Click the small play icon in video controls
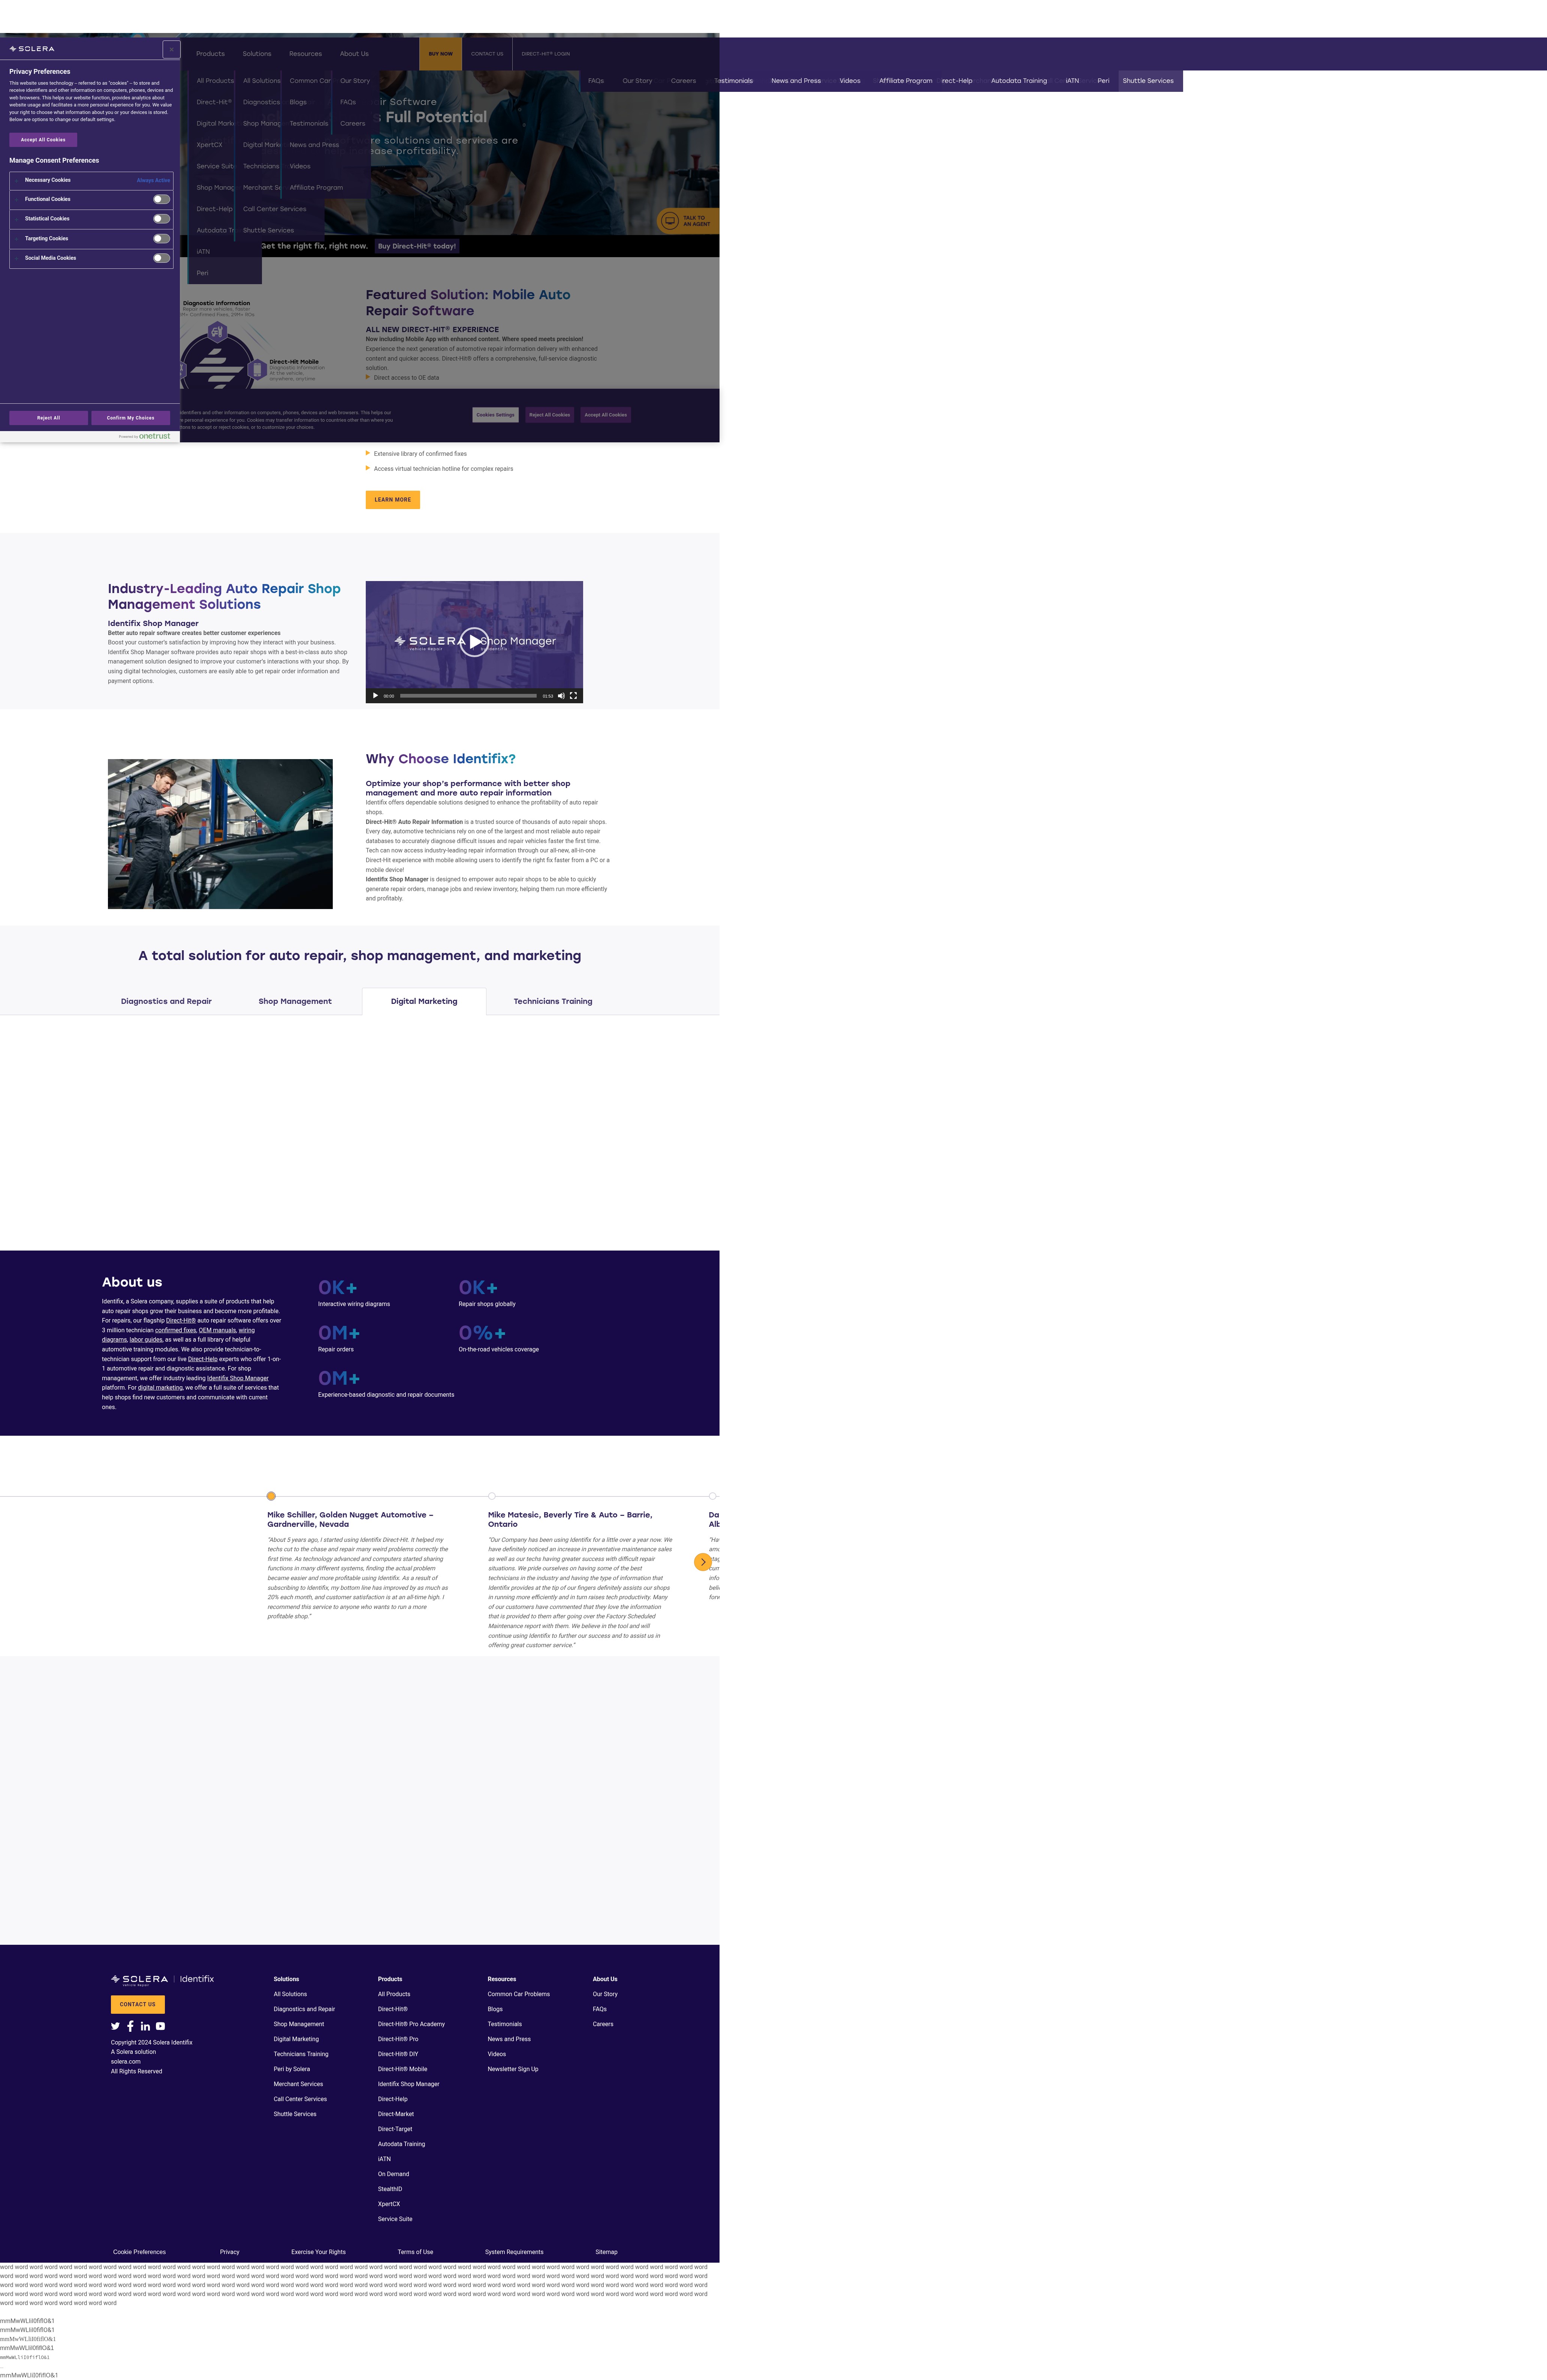Image resolution: width=1547 pixels, height=2380 pixels. 375,696
